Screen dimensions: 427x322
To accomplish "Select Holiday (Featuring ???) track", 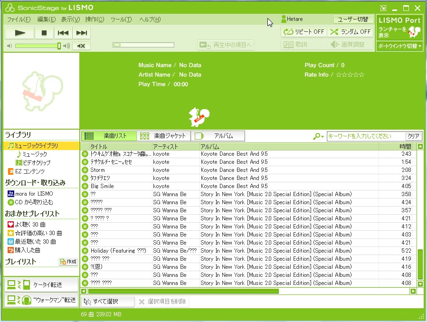I will (118, 251).
